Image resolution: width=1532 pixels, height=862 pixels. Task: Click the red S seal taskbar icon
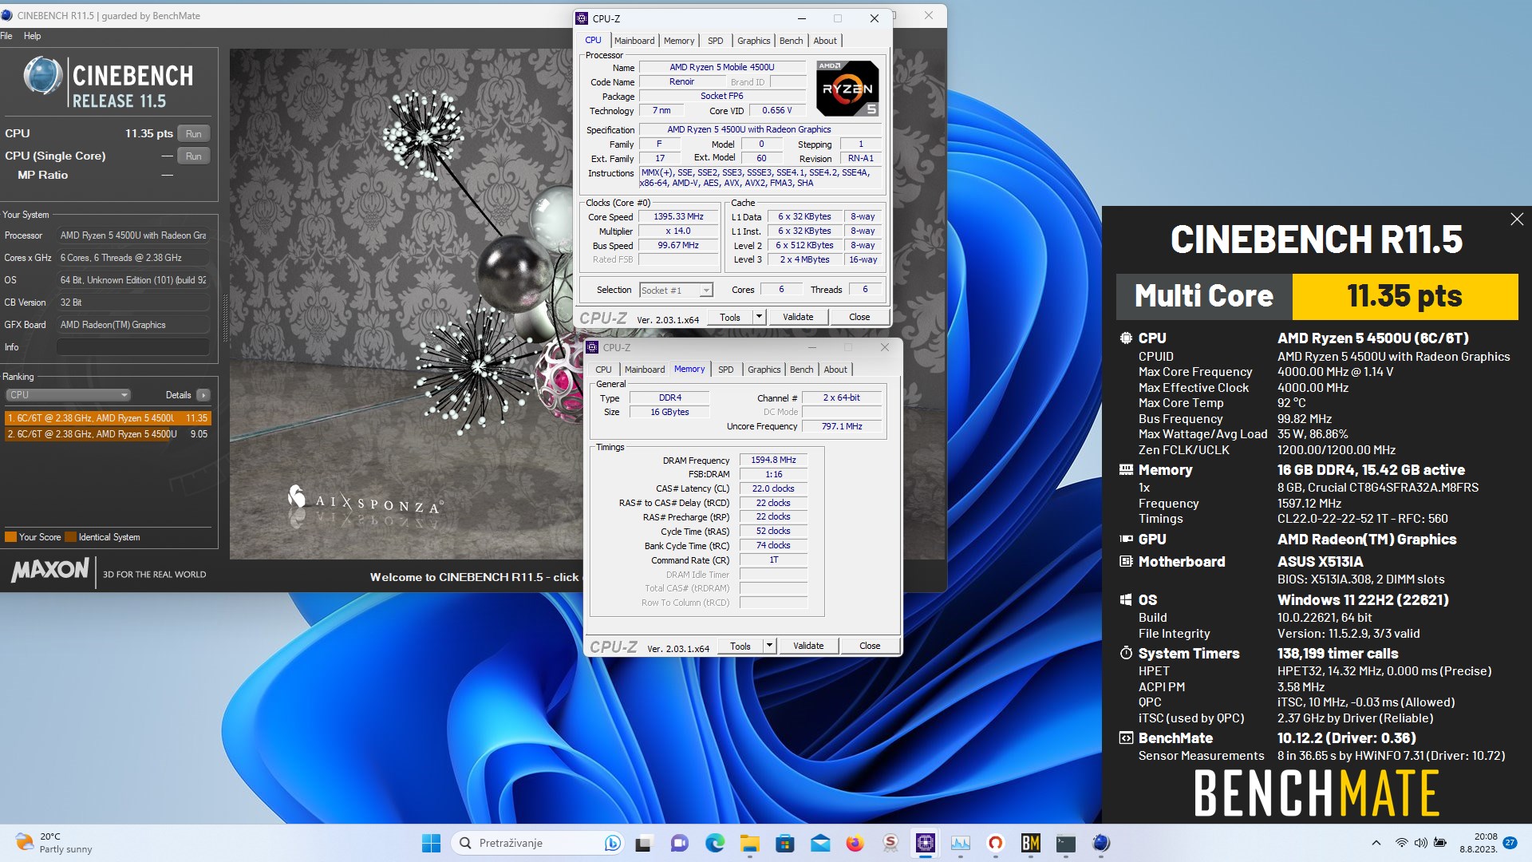[890, 843]
